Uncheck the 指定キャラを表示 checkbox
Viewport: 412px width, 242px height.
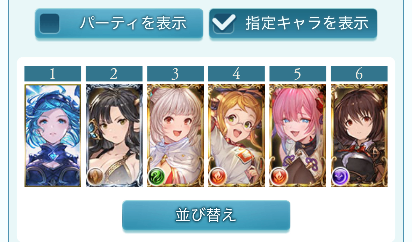pos(224,23)
